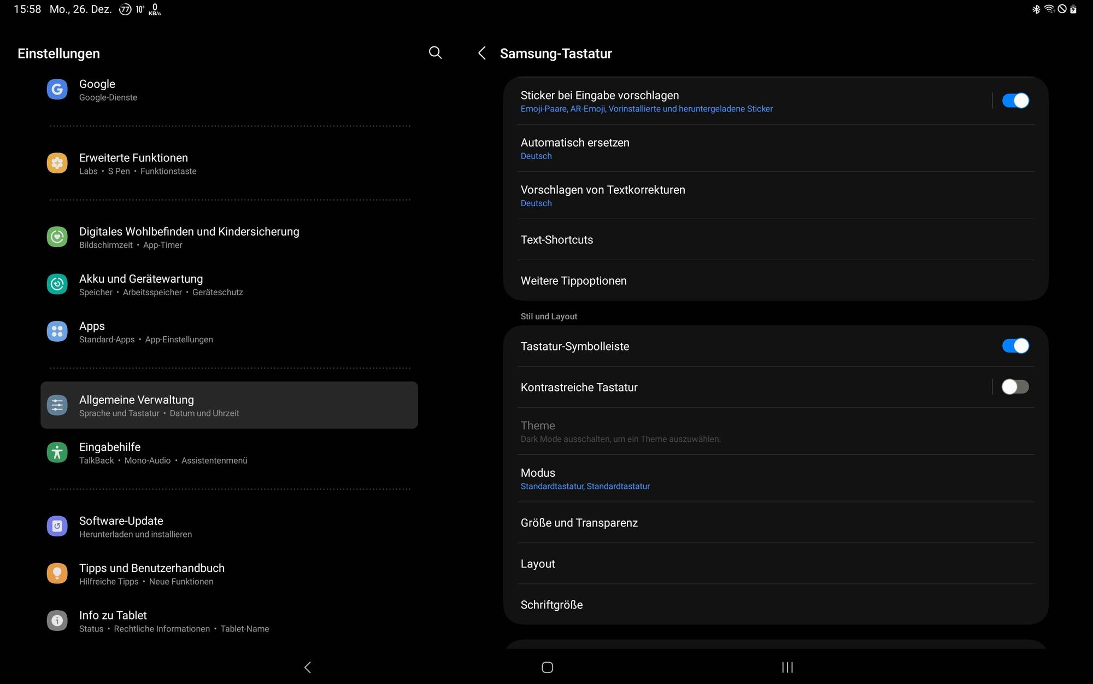Open Automatisch ersetzen option
The height and width of the screenshot is (684, 1093).
coord(776,148)
